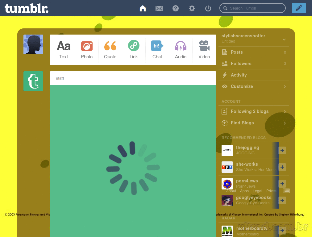Open the help question mark icon
The height and width of the screenshot is (237, 316).
[176, 8]
